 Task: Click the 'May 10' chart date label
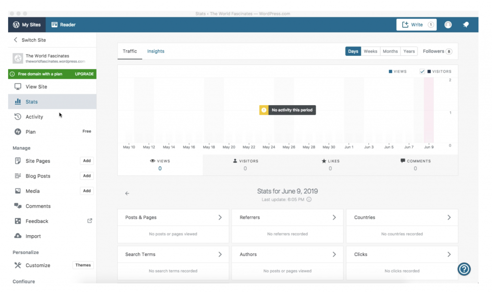click(129, 147)
